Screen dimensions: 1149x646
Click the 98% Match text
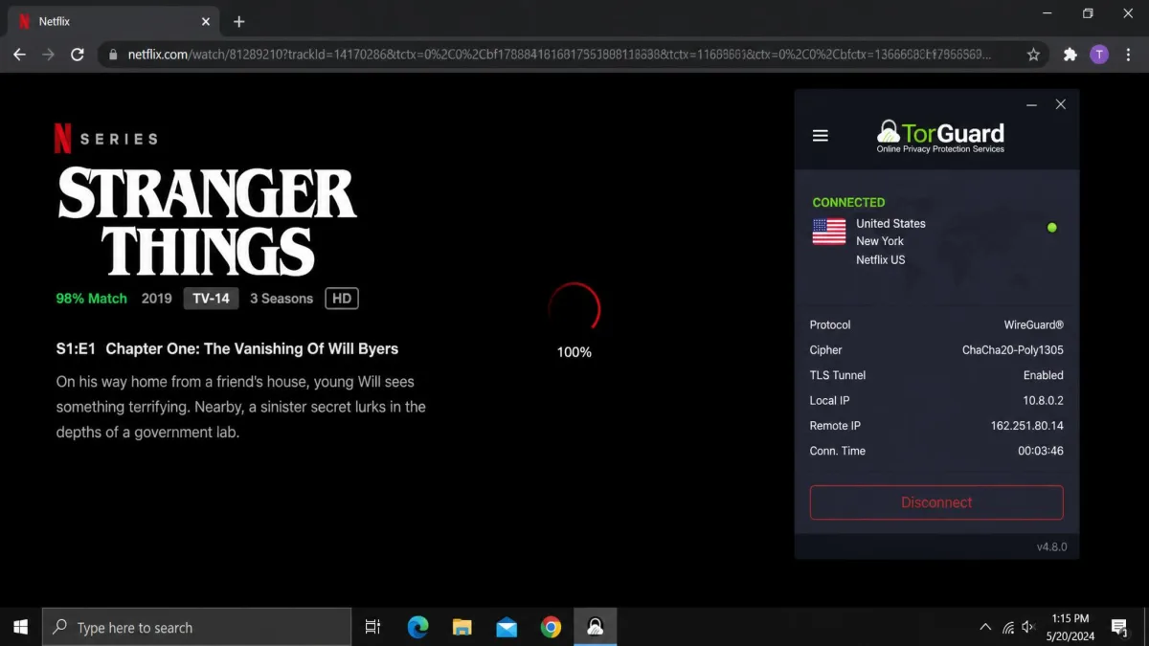click(x=91, y=299)
